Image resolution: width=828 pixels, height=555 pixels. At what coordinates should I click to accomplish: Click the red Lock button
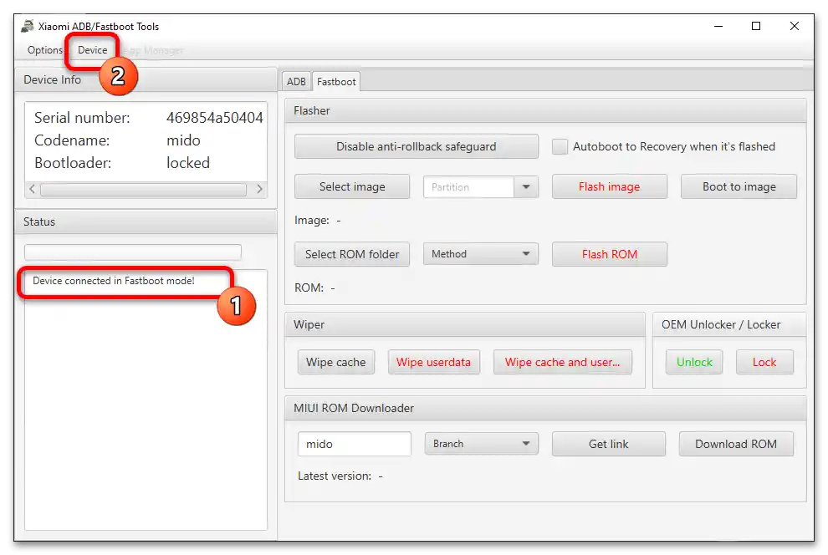point(764,363)
